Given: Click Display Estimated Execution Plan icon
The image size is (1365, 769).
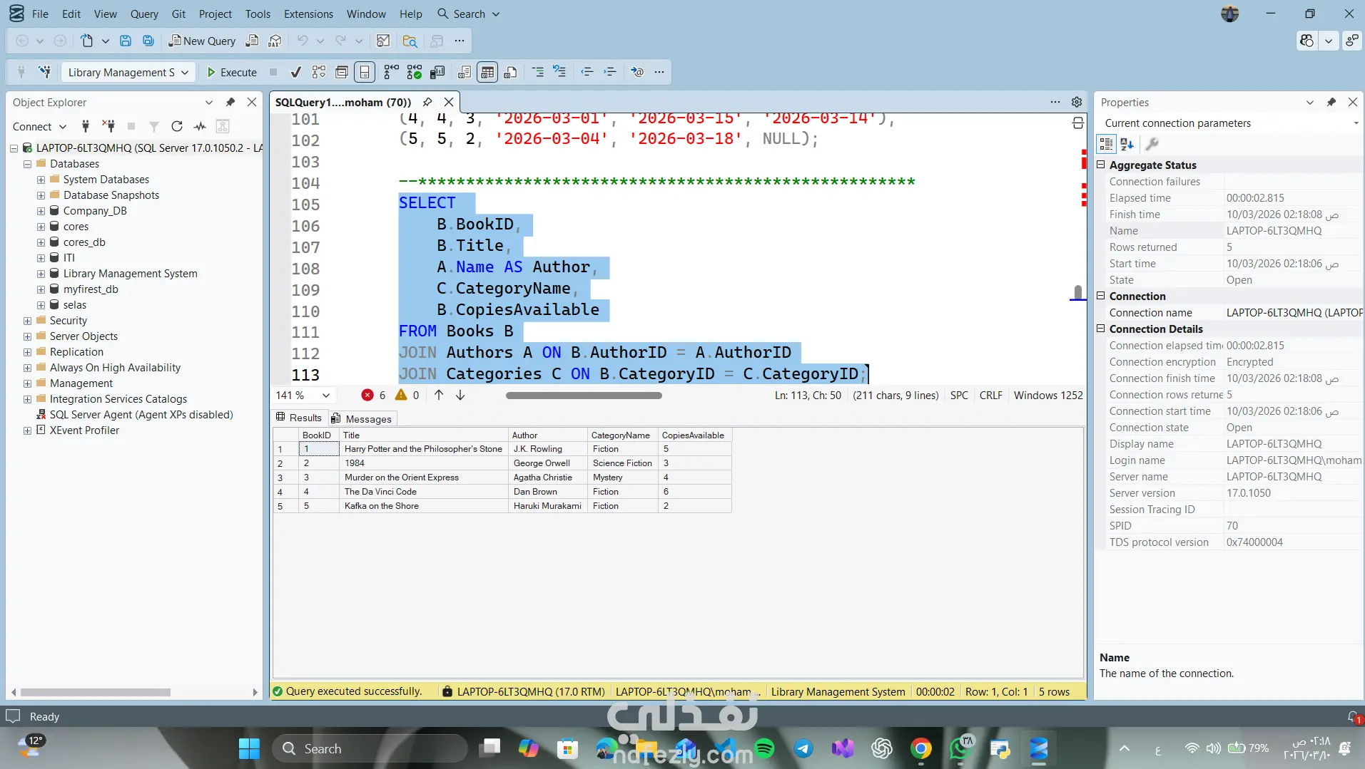Looking at the screenshot, I should point(319,72).
